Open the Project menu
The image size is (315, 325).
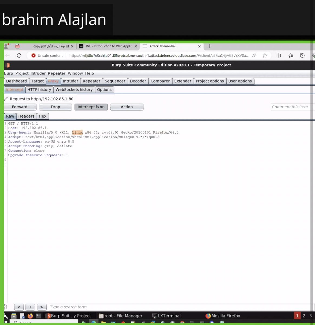coord(22,73)
